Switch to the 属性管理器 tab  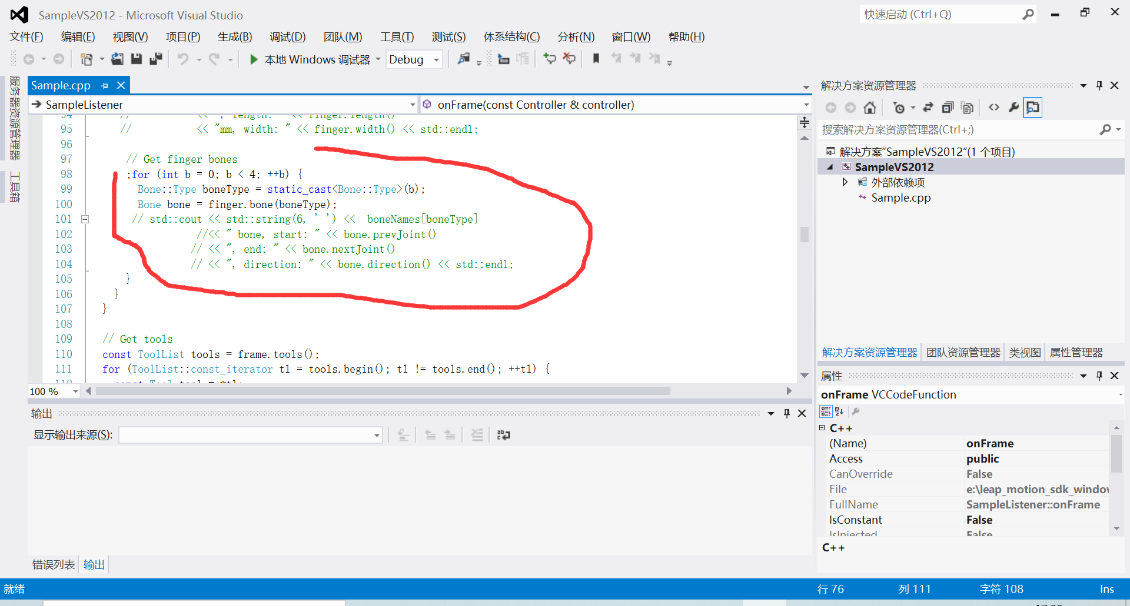pyautogui.click(x=1076, y=353)
